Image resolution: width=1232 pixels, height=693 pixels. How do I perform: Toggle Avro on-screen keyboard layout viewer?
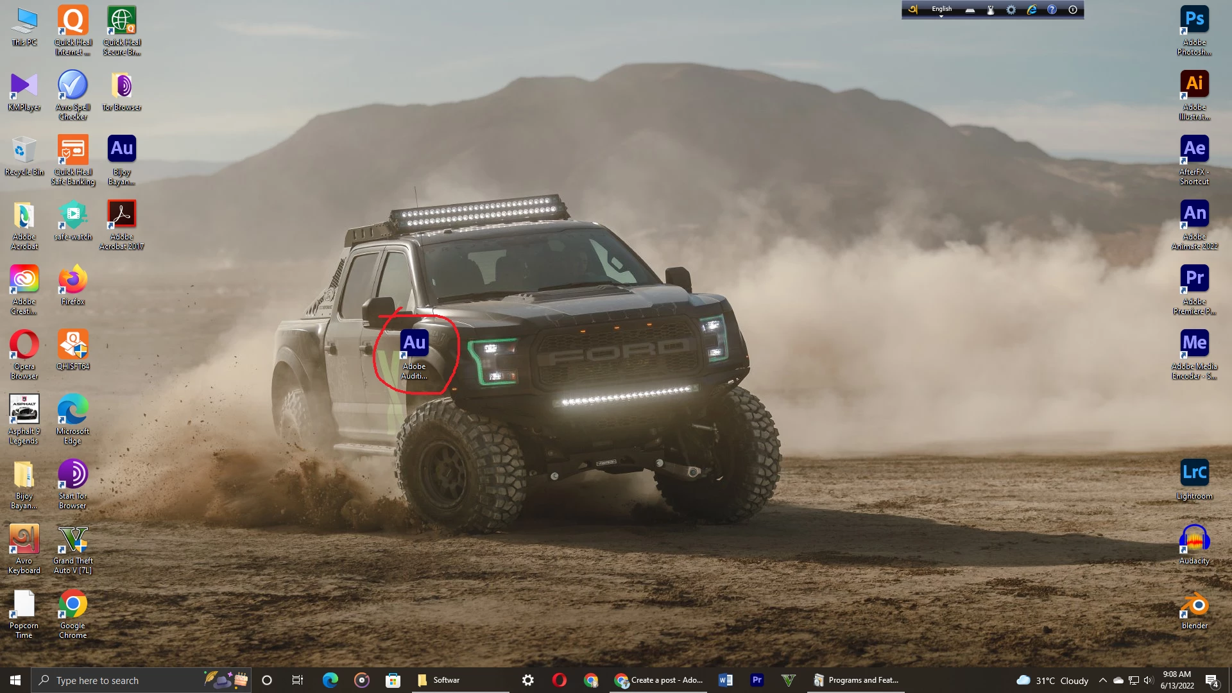970,10
